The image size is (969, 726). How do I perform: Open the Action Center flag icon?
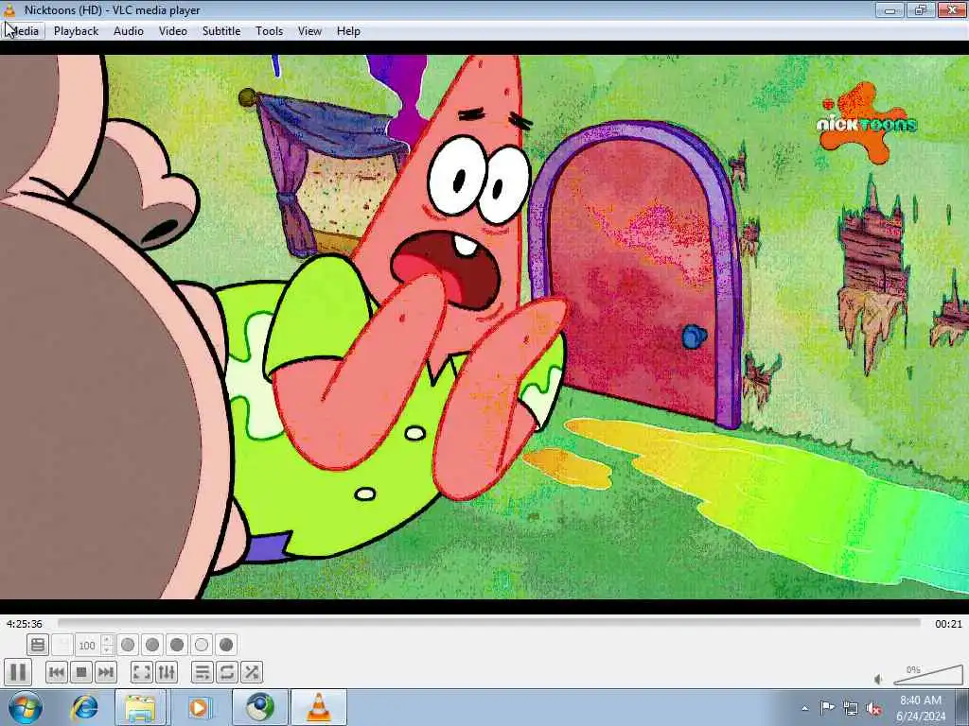click(827, 707)
